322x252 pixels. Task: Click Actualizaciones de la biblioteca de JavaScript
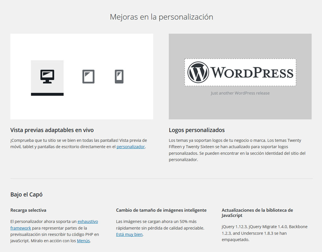[257, 213]
